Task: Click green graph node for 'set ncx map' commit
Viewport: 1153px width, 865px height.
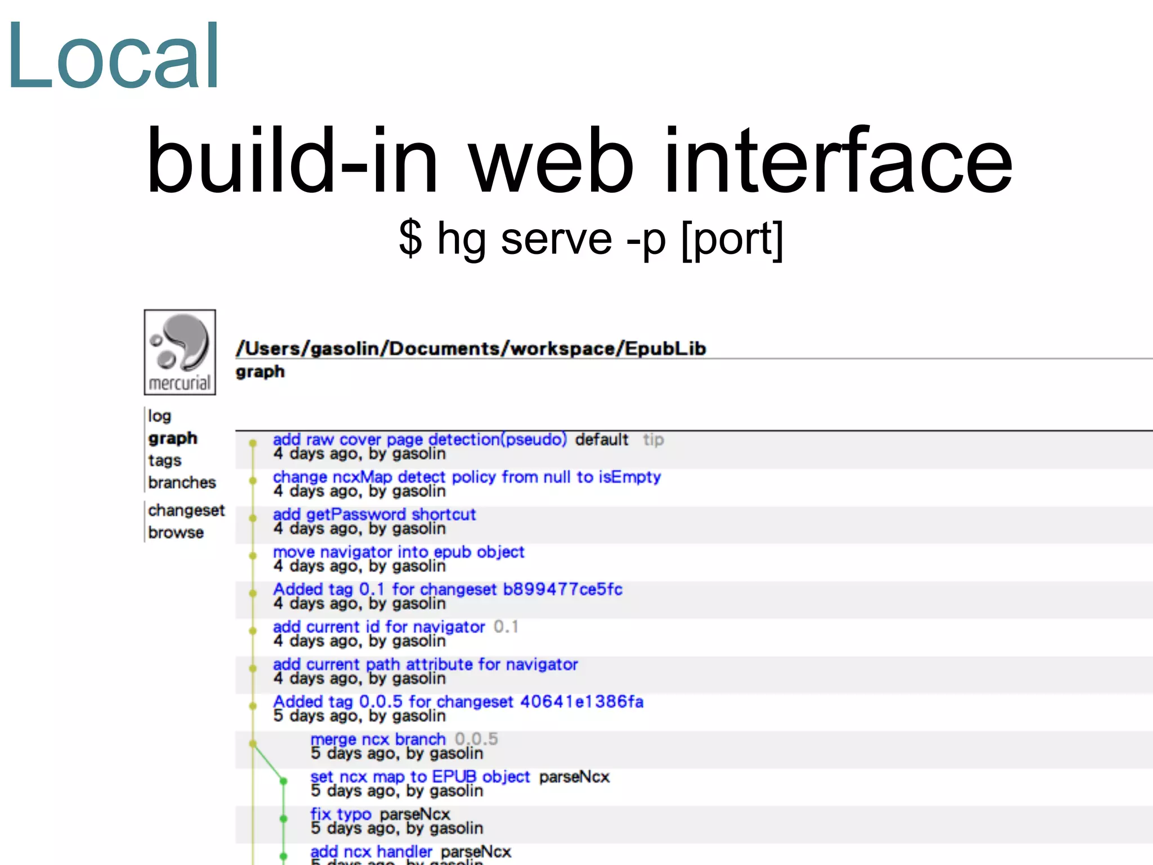Action: tap(284, 781)
